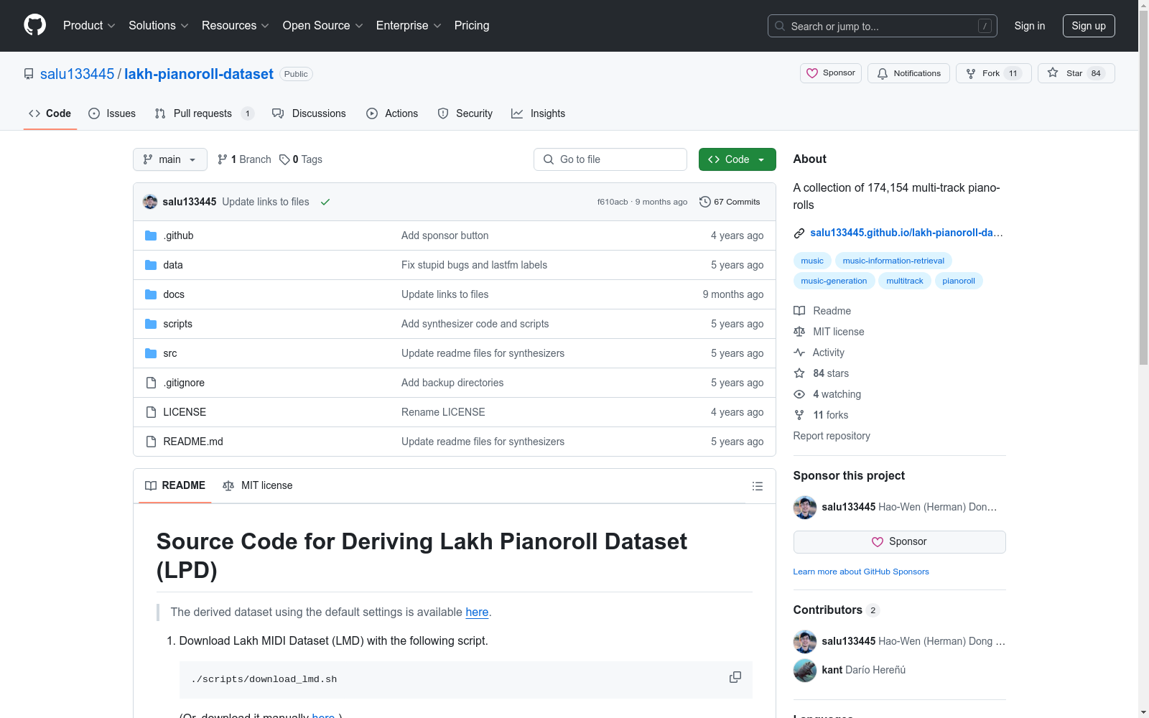Click the .gitignore file icon
Screen dimensions: 1149x718
pyautogui.click(x=151, y=383)
